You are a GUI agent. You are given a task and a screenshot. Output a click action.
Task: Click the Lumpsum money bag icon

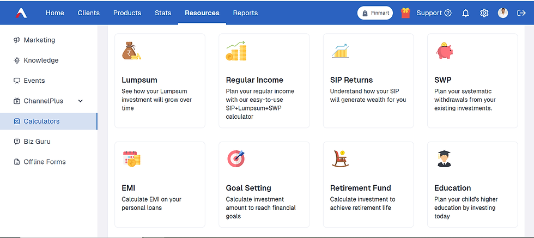click(x=131, y=51)
